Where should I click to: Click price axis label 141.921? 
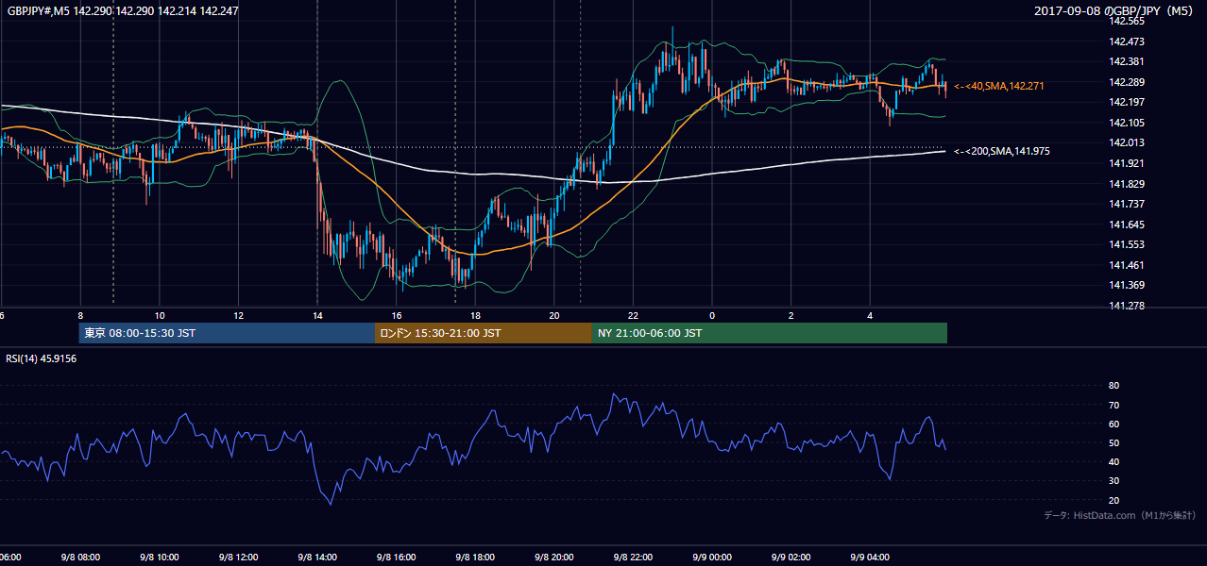tap(1128, 163)
